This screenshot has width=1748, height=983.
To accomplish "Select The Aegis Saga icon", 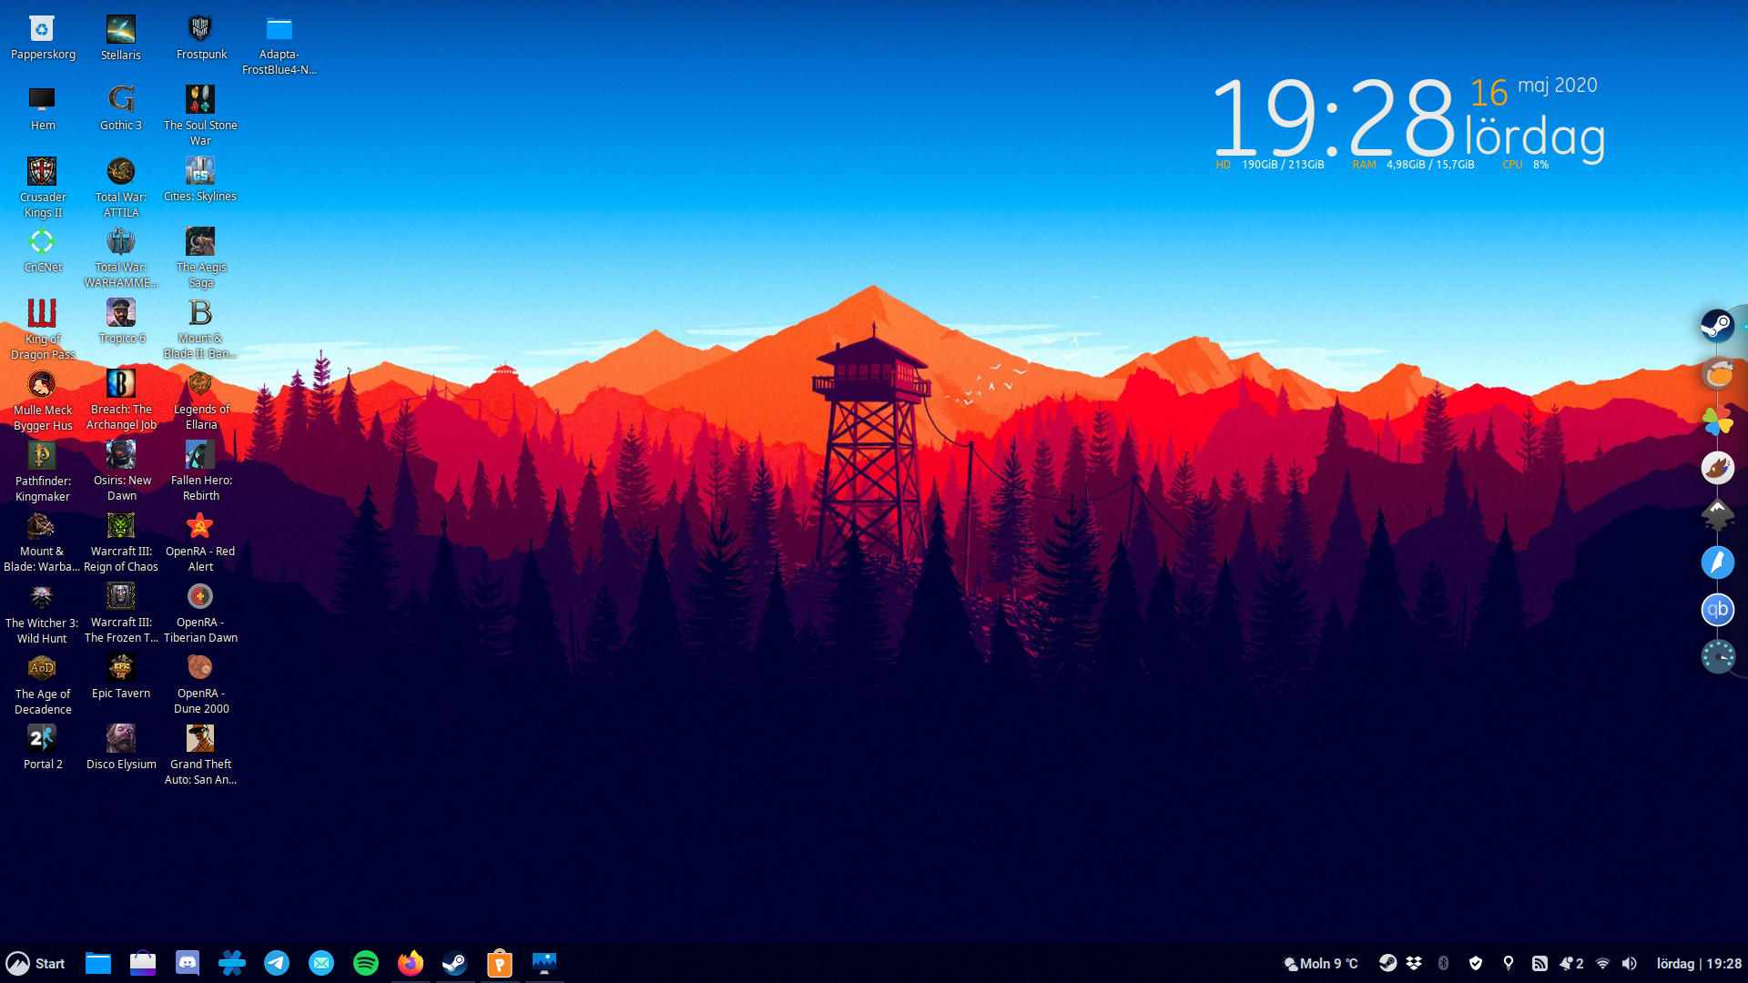I will point(200,258).
